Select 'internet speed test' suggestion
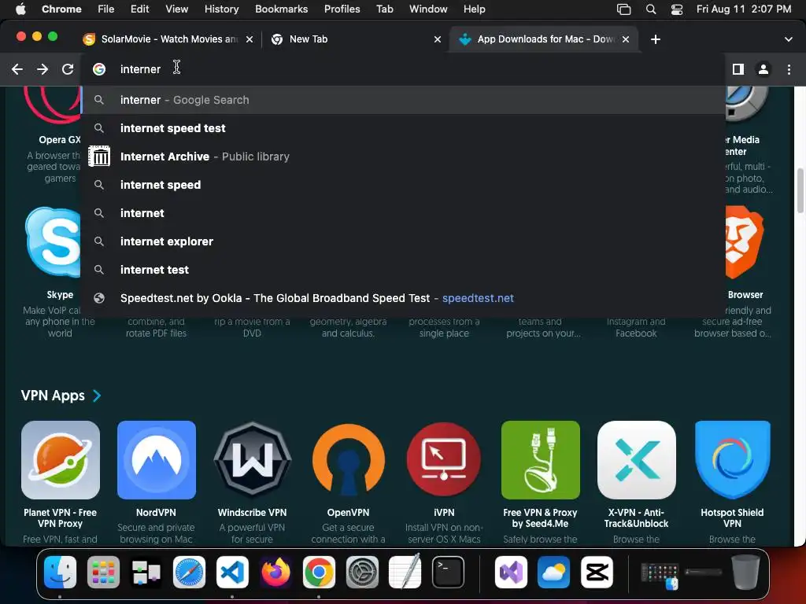Screen dimensions: 806x604 404,128
